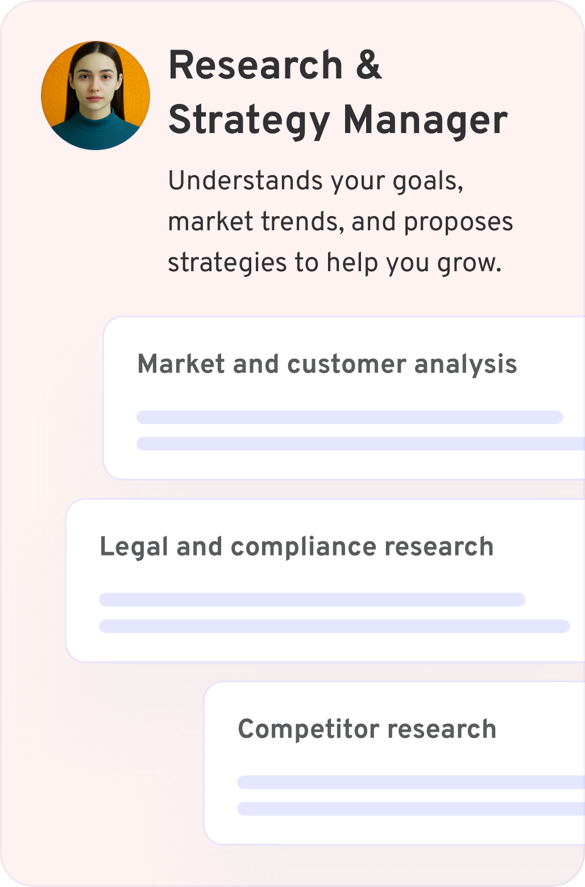This screenshot has height=887, width=585.
Task: Click the word "proposes" in the description
Action: pos(458,223)
